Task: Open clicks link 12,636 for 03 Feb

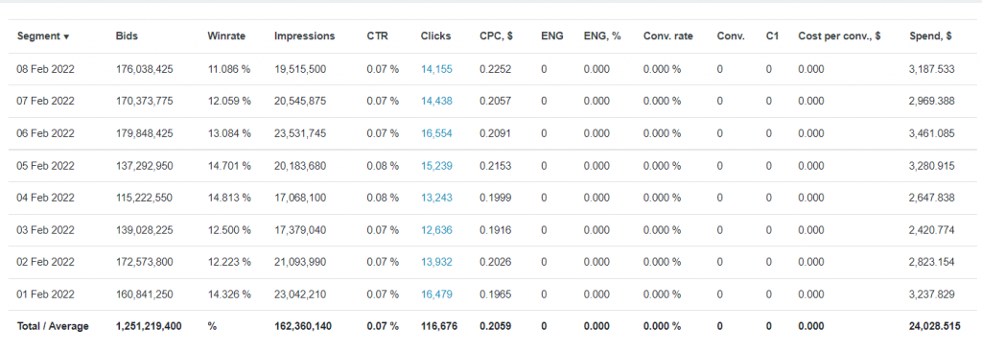Action: pyautogui.click(x=436, y=230)
